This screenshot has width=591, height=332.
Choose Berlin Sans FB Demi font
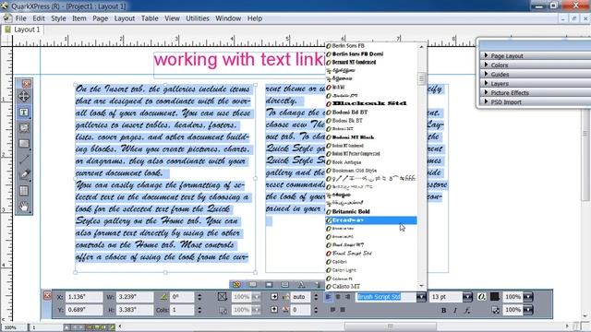click(371, 53)
